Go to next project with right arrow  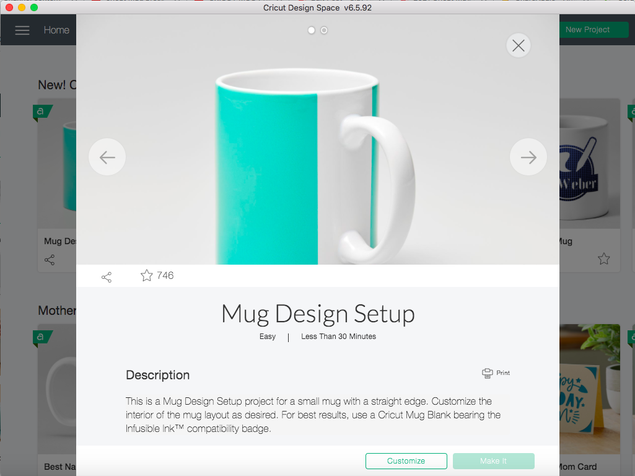[528, 157]
